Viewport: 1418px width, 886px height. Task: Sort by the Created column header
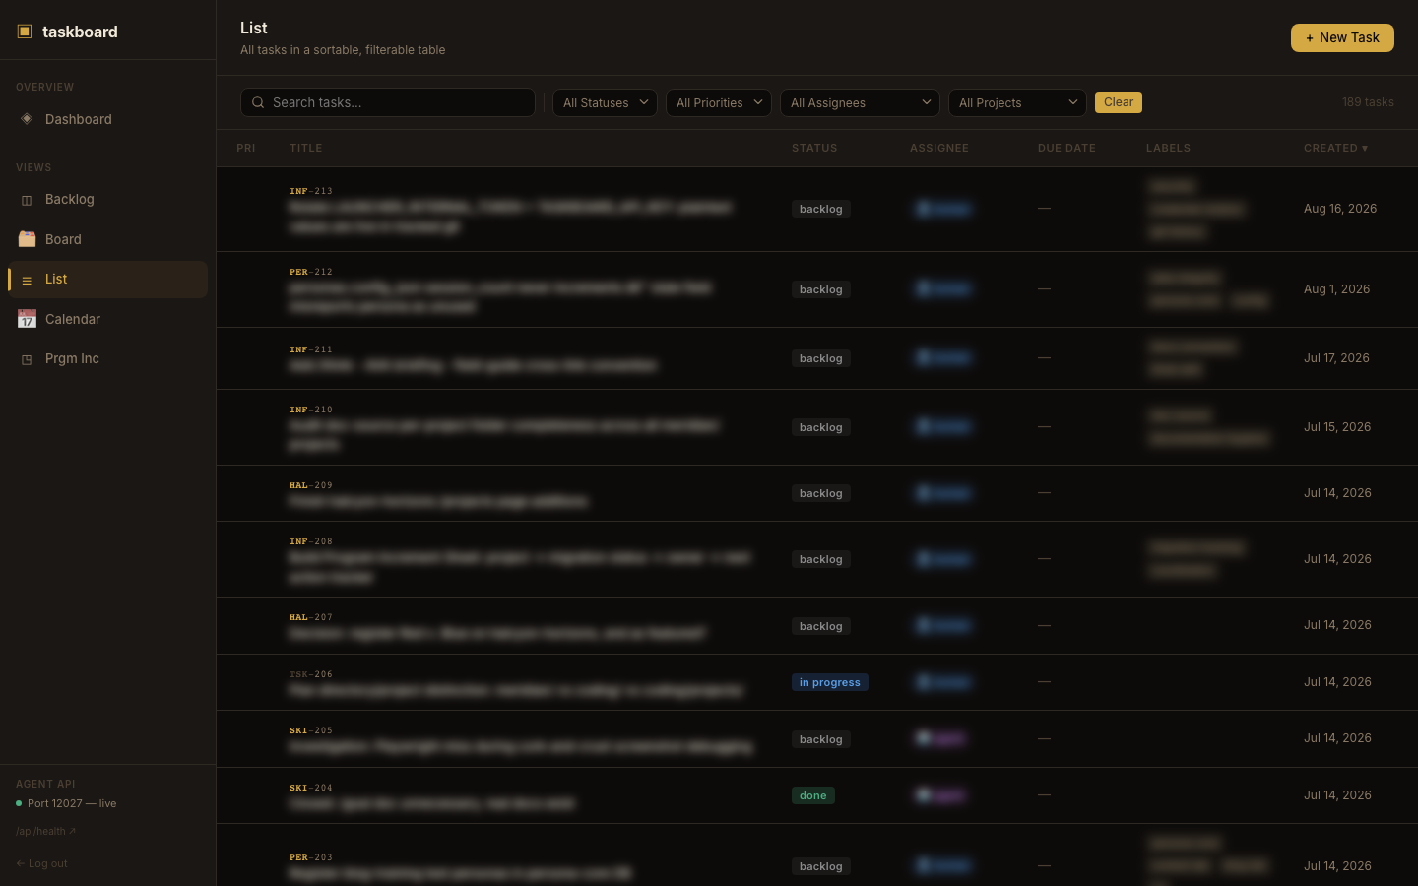tap(1335, 148)
